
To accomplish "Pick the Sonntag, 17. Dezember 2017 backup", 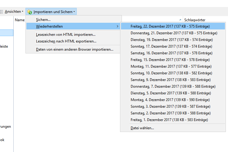I will point(171,46).
